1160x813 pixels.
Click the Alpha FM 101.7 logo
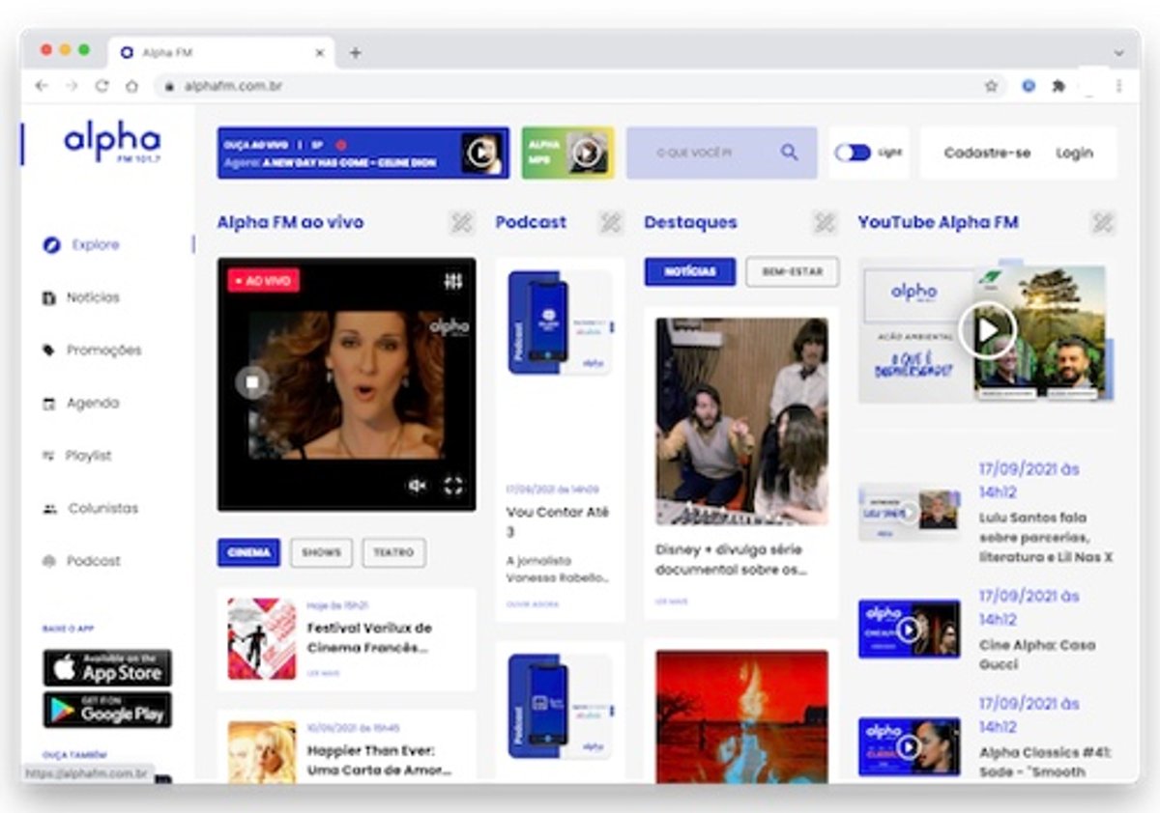tap(112, 142)
